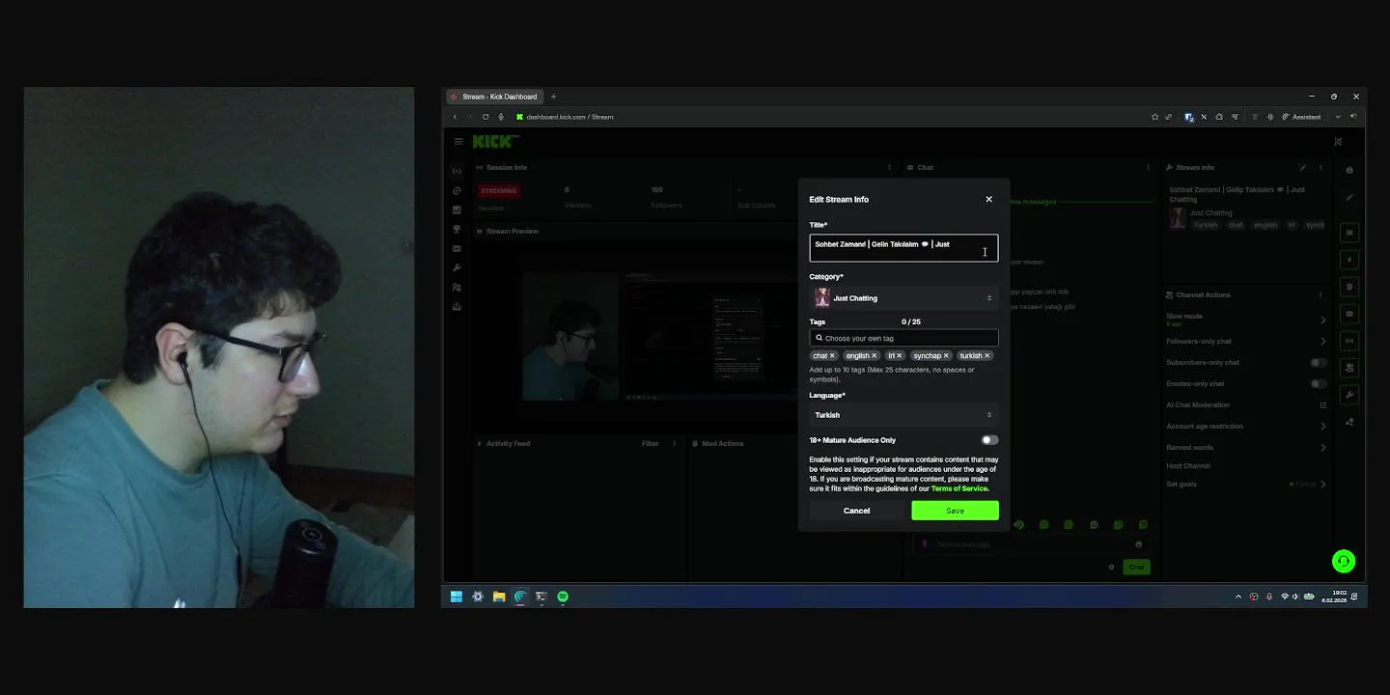Open the Terms of Service link
Screen dimensions: 1390x695
tap(959, 488)
